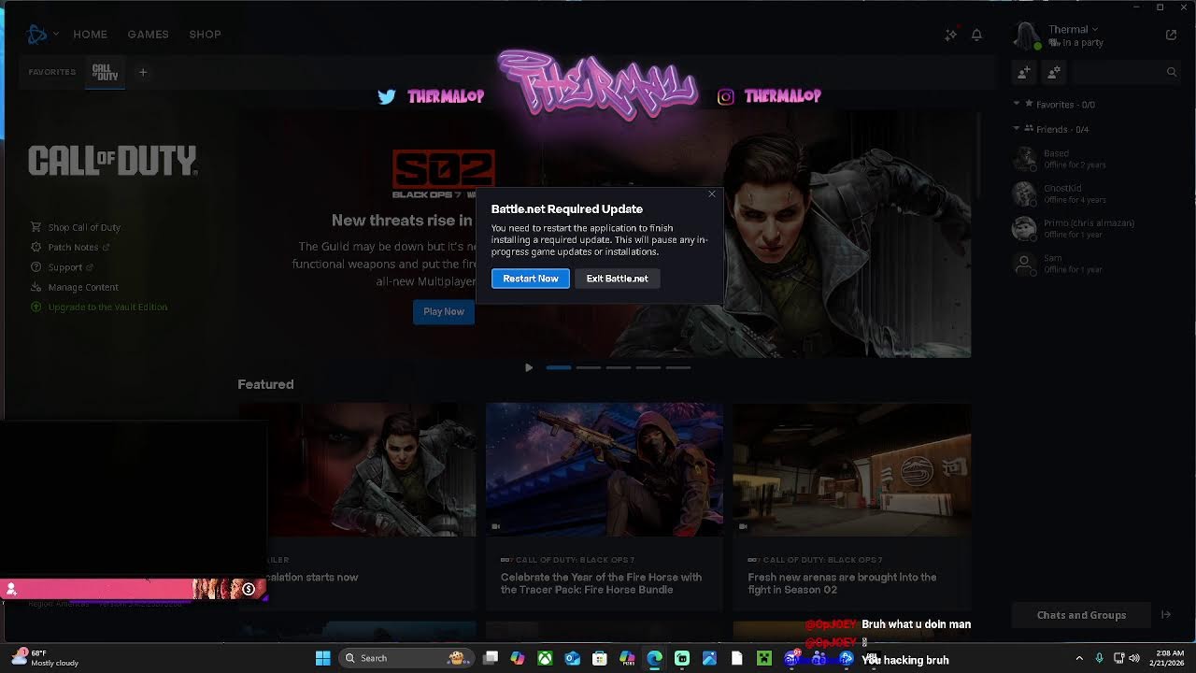Select the third carousel slide indicator
The height and width of the screenshot is (673, 1196).
[x=619, y=368]
